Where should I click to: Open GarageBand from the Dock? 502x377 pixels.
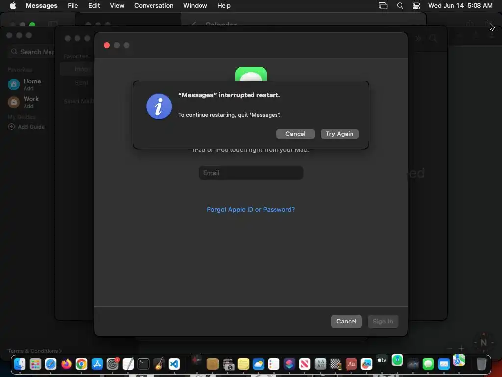tap(159, 364)
